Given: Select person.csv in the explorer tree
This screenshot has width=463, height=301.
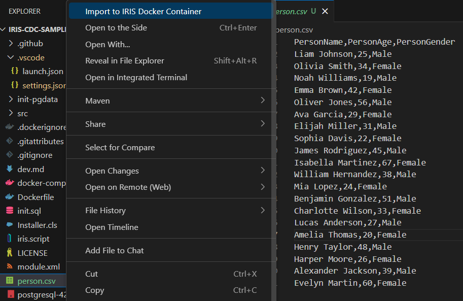Looking at the screenshot, I should click(37, 281).
